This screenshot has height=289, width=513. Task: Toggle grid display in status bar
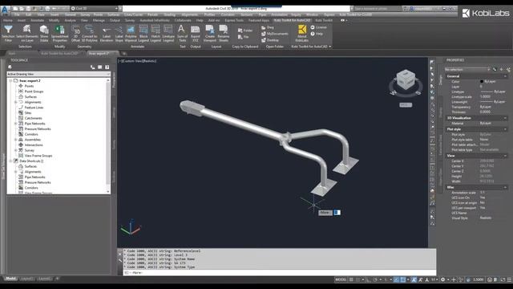click(x=351, y=279)
